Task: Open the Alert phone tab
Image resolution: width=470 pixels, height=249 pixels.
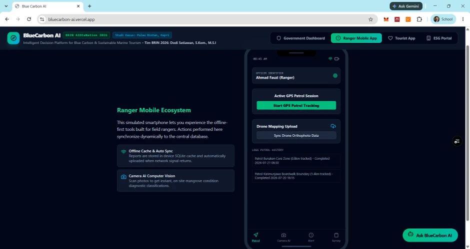Action: (311, 237)
